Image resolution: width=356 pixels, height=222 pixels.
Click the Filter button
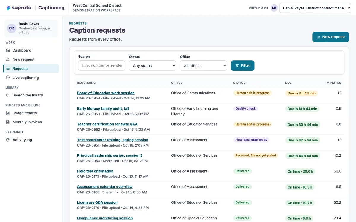(242, 66)
